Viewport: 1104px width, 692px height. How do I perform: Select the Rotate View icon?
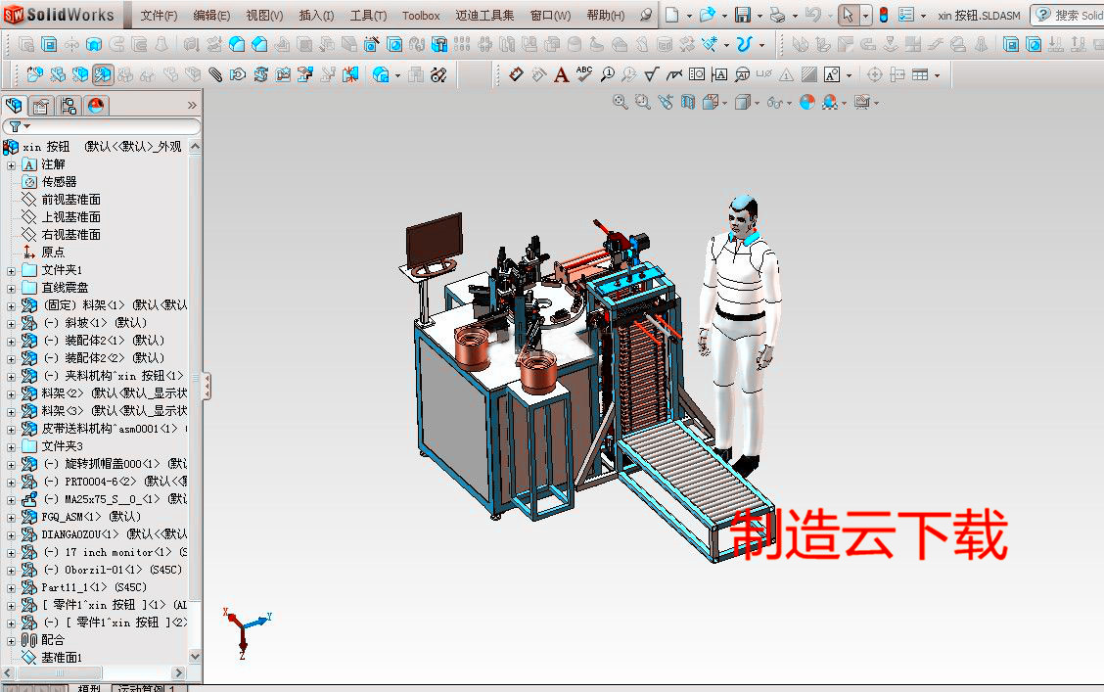click(667, 103)
